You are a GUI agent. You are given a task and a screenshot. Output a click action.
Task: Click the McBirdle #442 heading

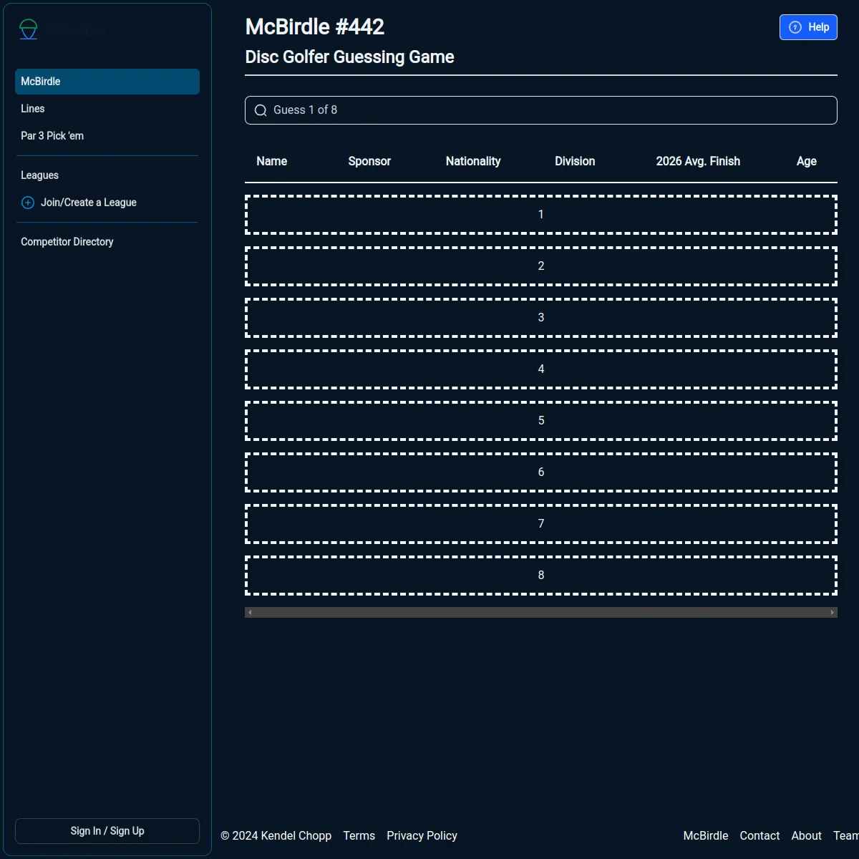click(315, 27)
